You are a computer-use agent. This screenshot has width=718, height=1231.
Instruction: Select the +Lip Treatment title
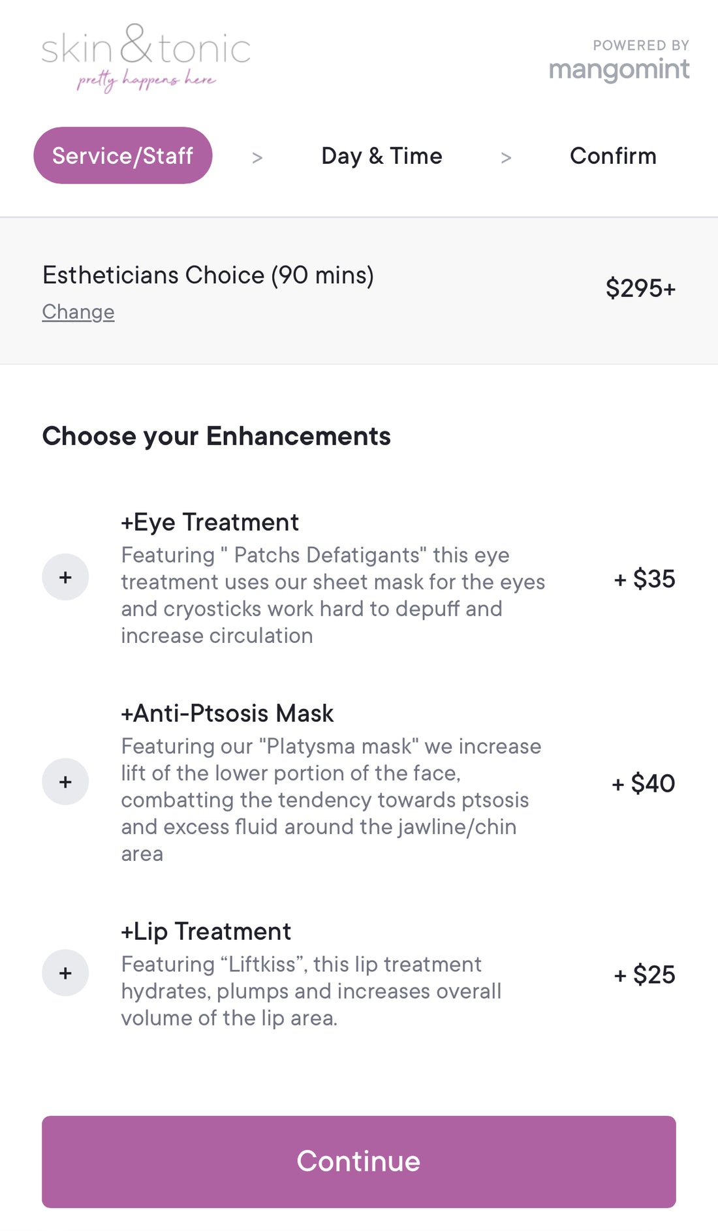click(206, 931)
